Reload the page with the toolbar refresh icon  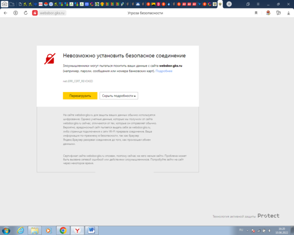tap(25, 13)
